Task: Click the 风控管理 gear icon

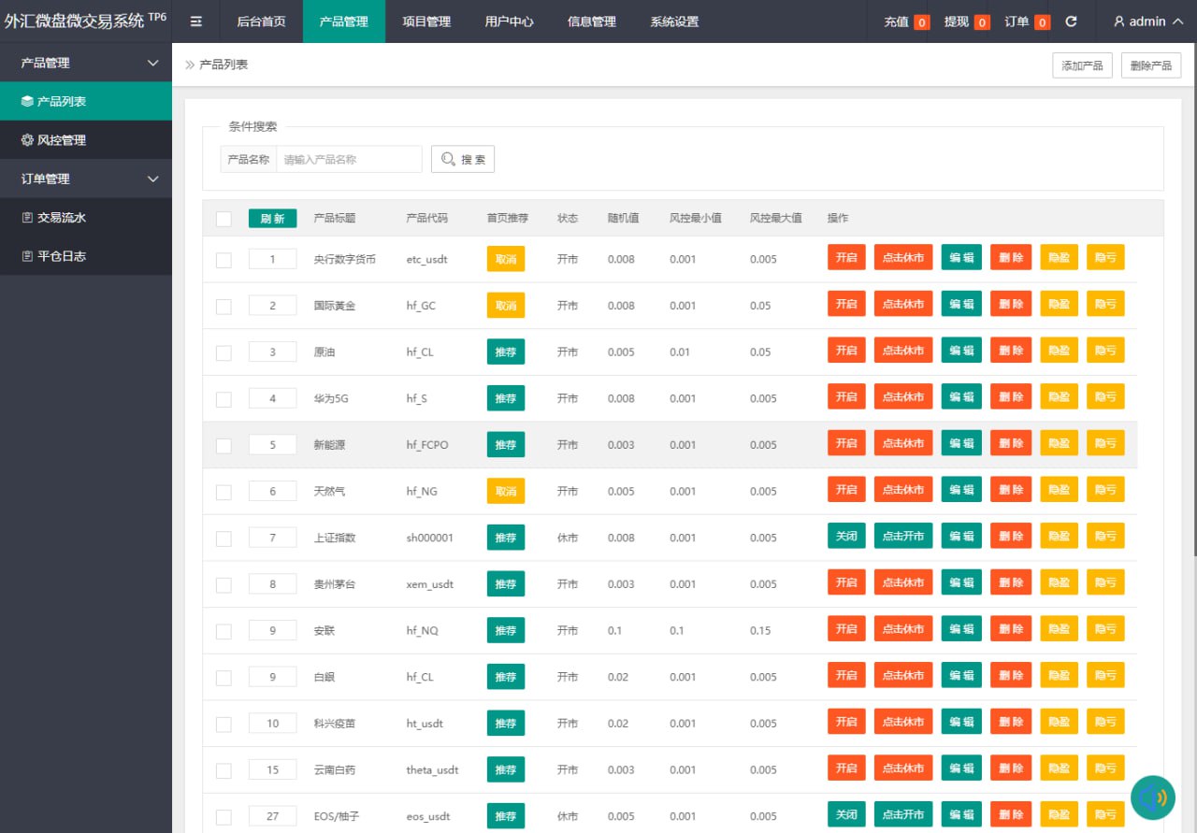Action: tap(27, 140)
